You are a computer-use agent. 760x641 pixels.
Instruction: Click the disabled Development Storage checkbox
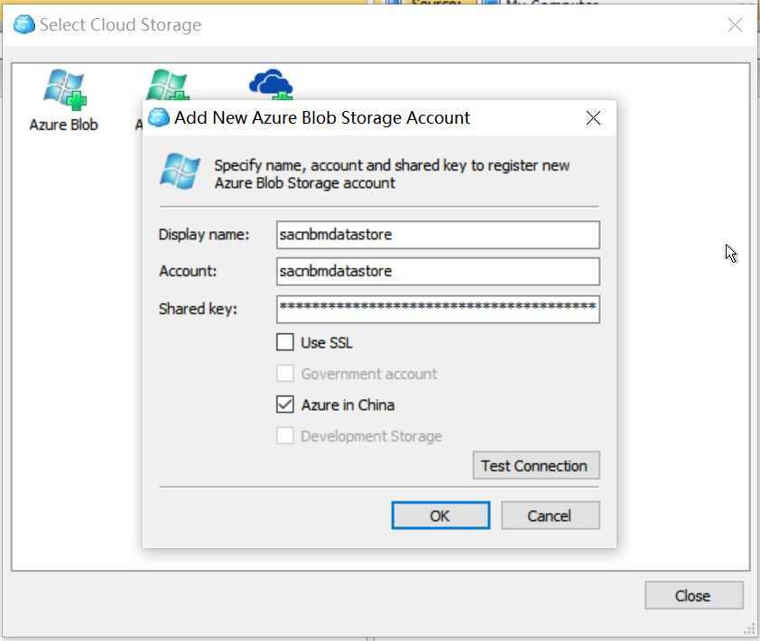285,435
